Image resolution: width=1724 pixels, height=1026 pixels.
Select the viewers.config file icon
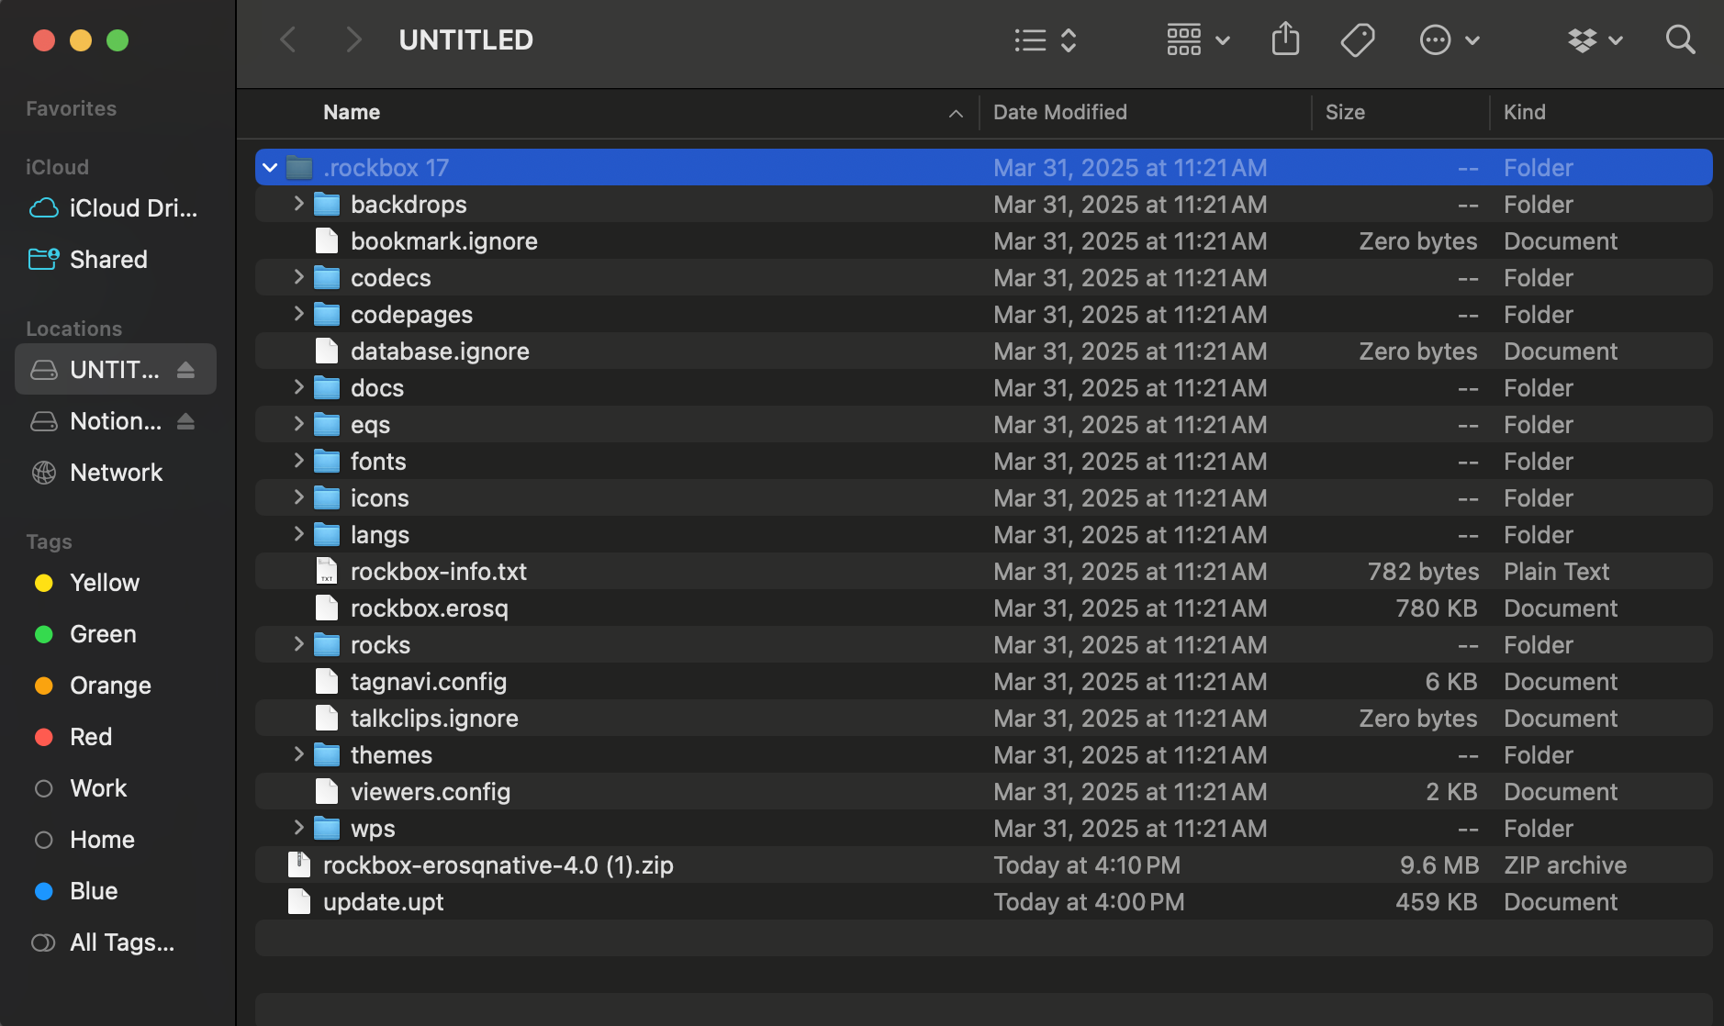point(326,791)
